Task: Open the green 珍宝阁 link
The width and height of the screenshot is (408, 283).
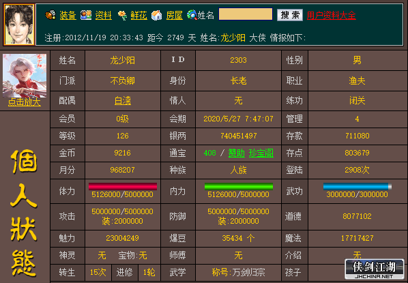Action: coord(261,153)
